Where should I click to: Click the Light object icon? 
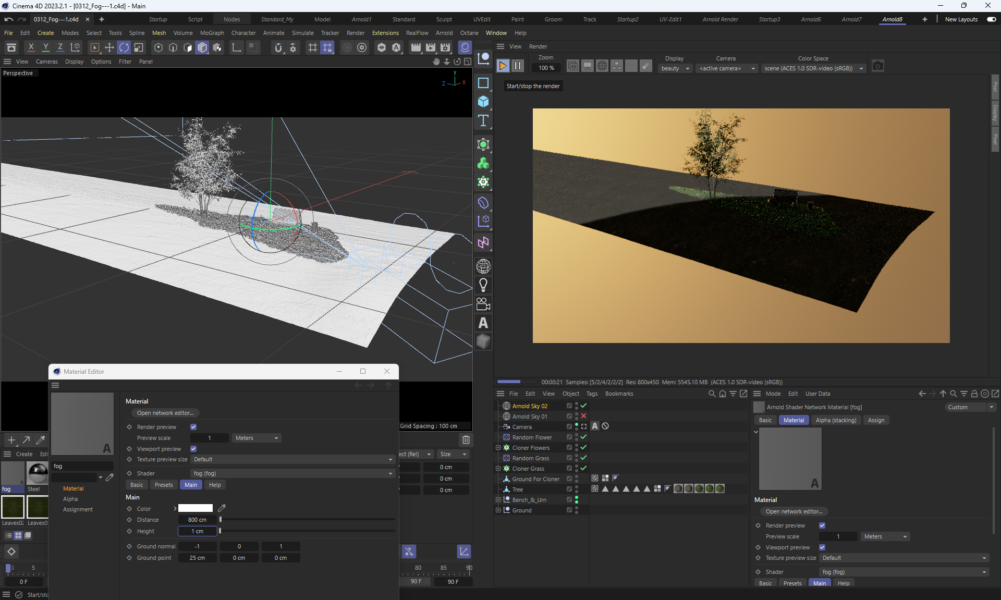483,285
